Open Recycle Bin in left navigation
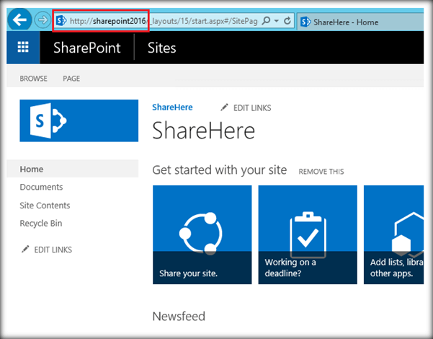Viewport: 433px width, 339px height. 41,223
